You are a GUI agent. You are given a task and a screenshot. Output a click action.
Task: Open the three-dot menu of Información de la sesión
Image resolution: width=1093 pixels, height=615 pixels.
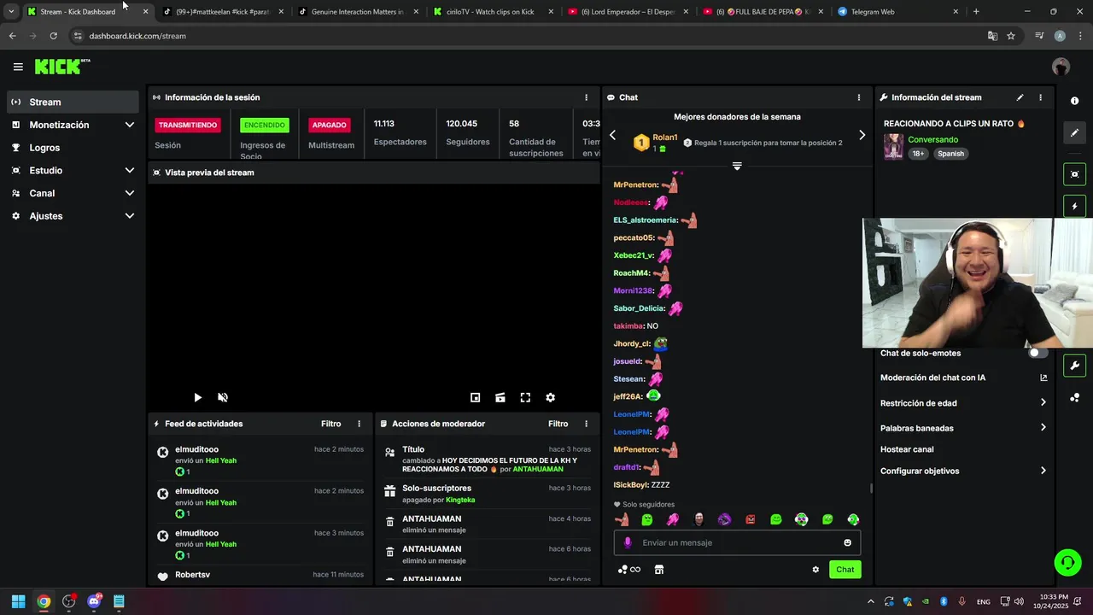[x=586, y=97]
